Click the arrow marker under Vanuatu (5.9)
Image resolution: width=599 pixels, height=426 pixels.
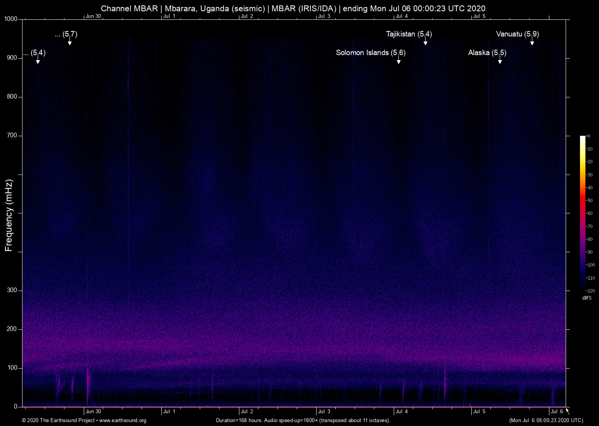(532, 43)
